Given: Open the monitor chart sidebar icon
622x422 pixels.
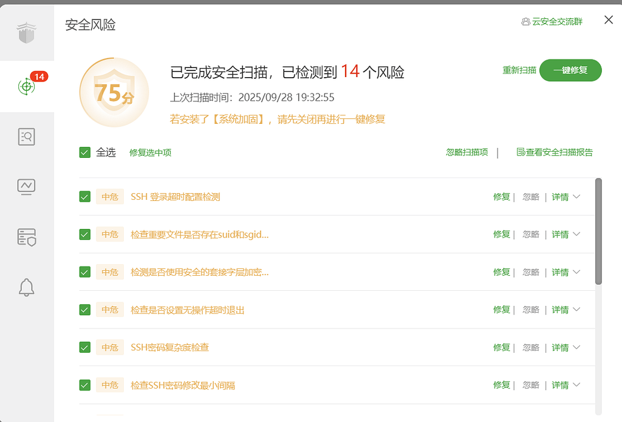Looking at the screenshot, I should tap(27, 186).
